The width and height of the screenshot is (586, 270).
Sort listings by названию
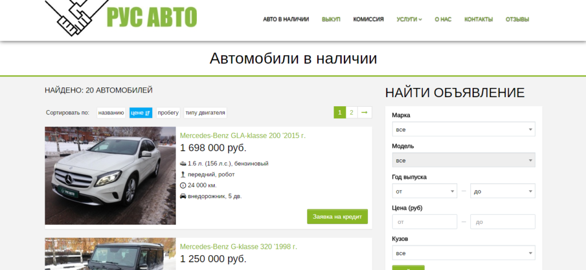coord(111,112)
